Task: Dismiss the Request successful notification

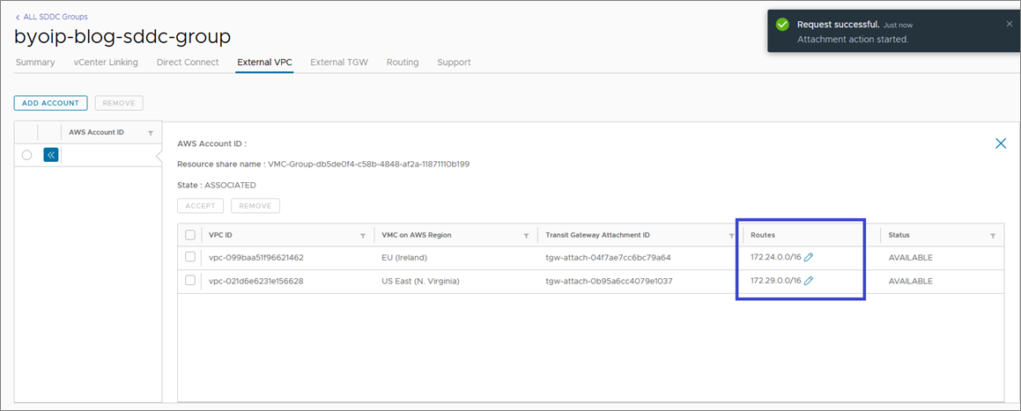Action: [x=1010, y=24]
